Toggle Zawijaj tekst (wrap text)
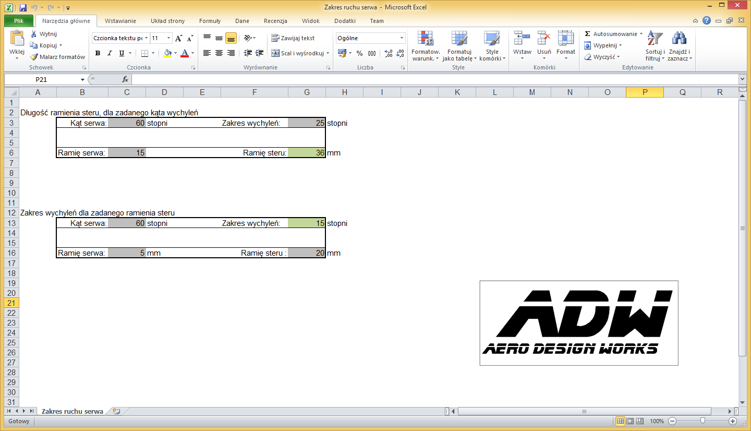Image resolution: width=751 pixels, height=431 pixels. coord(293,38)
